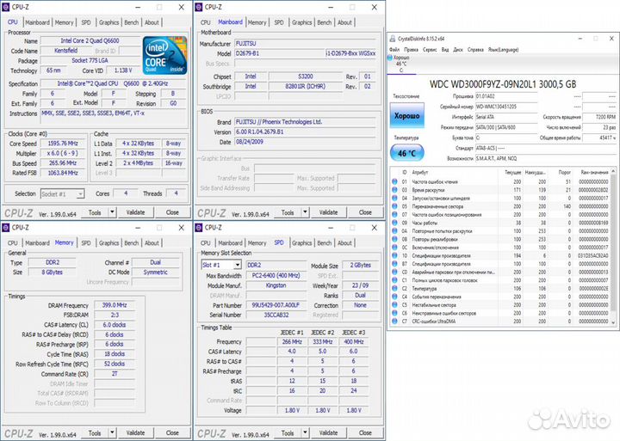This screenshot has width=620, height=441.
Task: Open the Сервис menu in CrystalDiskInfo
Action: pyautogui.click(x=430, y=50)
